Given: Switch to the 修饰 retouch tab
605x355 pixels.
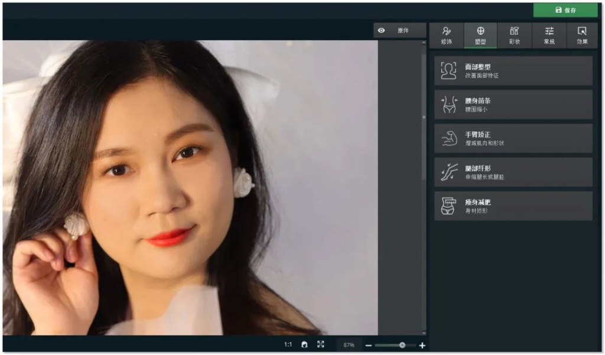Looking at the screenshot, I should pos(447,34).
